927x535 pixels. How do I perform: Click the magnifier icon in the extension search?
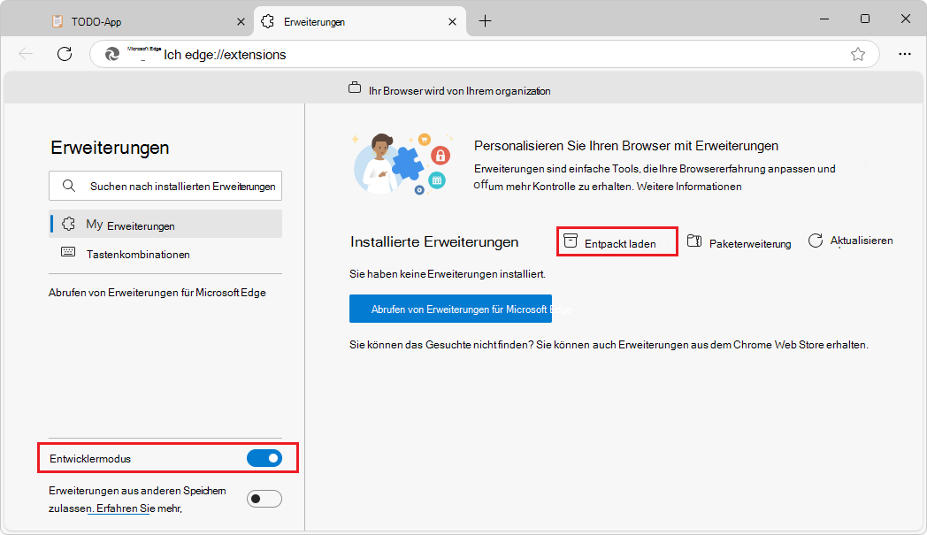coord(68,186)
